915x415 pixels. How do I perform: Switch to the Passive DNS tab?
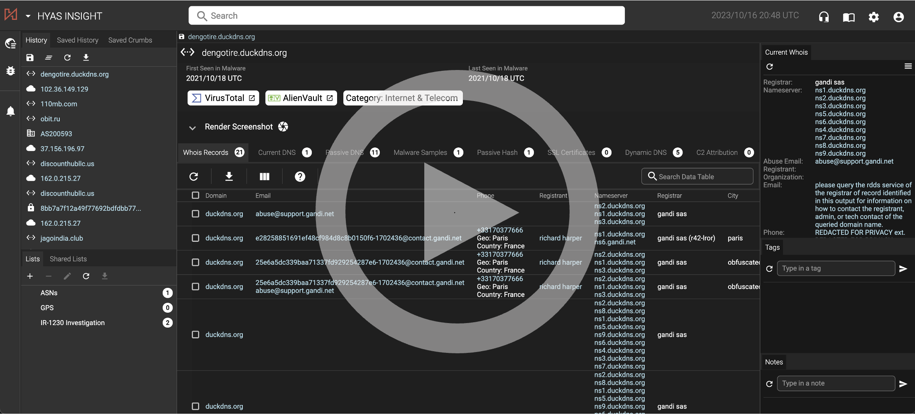345,152
